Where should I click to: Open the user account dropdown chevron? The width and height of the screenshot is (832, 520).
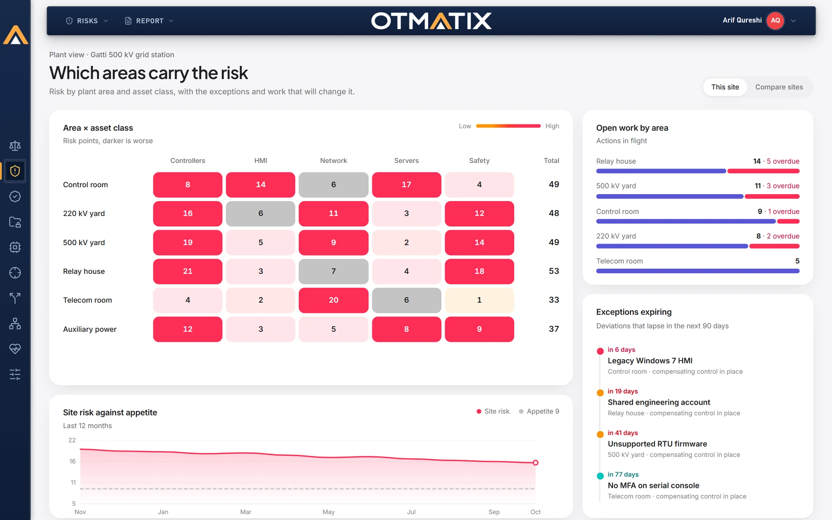tap(793, 20)
